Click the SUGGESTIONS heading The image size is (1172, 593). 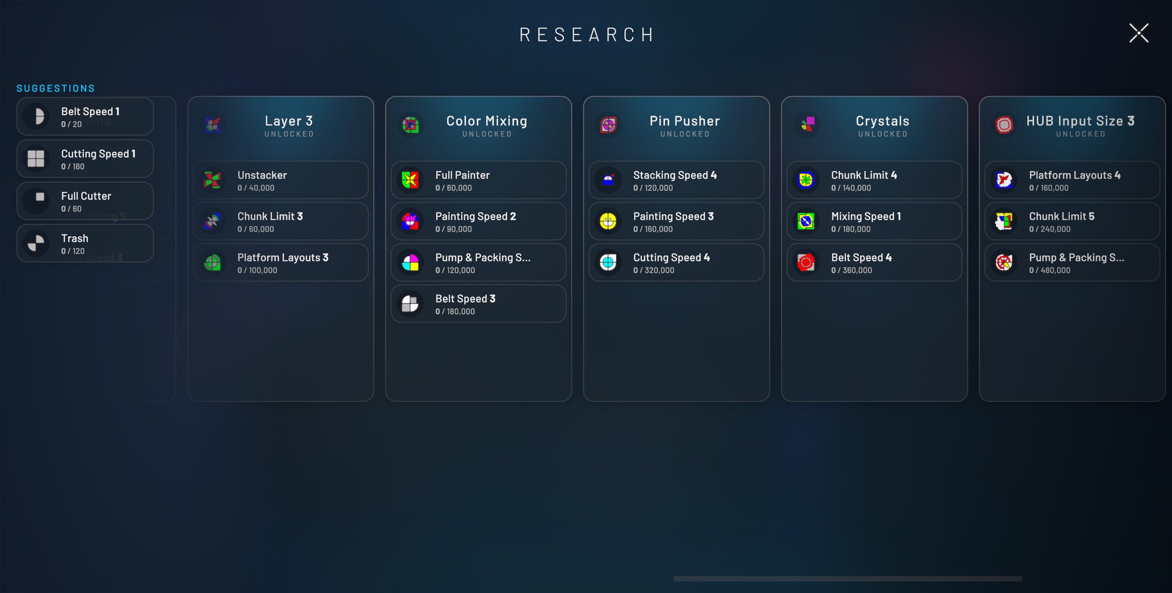(55, 89)
